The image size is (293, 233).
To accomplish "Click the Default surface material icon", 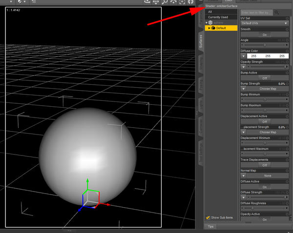I will [213, 28].
